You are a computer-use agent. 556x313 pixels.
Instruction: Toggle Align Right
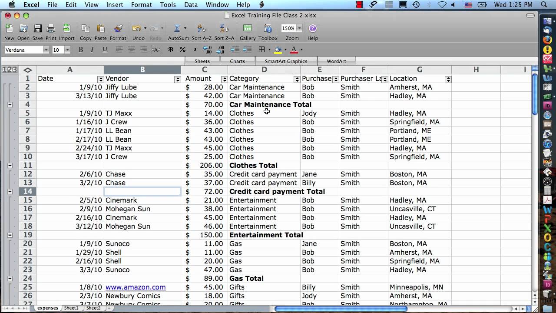coord(143,50)
